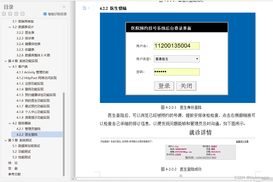Click the 用户名 field showing 11200135004
Viewport: 273px width, 182px height.
pyautogui.click(x=177, y=46)
